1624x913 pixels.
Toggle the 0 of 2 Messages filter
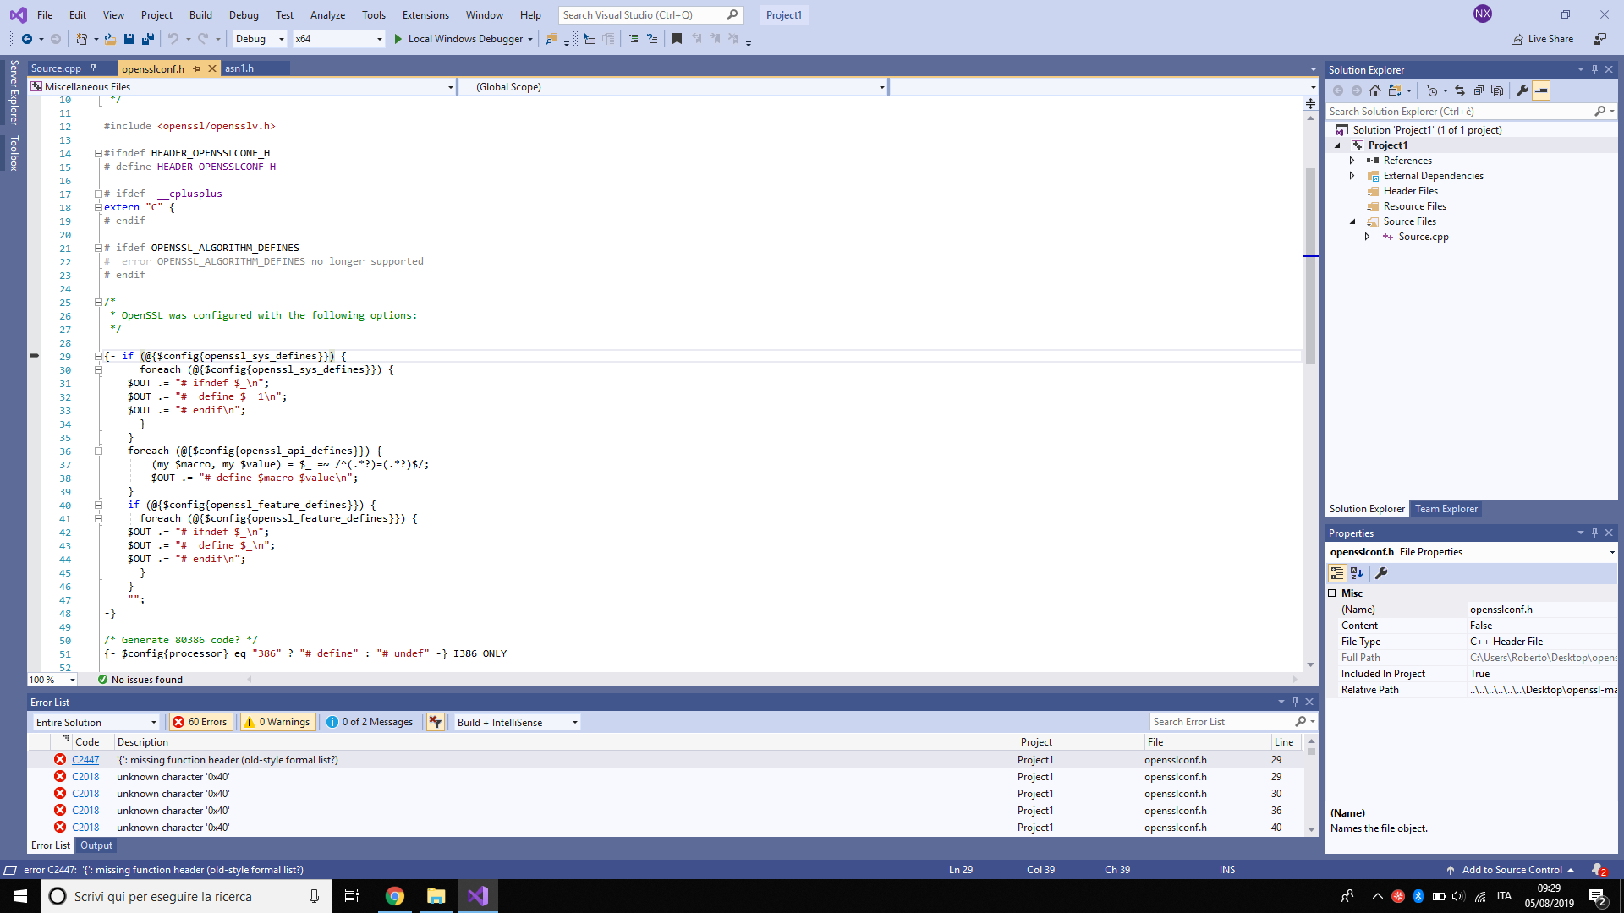pyautogui.click(x=370, y=722)
